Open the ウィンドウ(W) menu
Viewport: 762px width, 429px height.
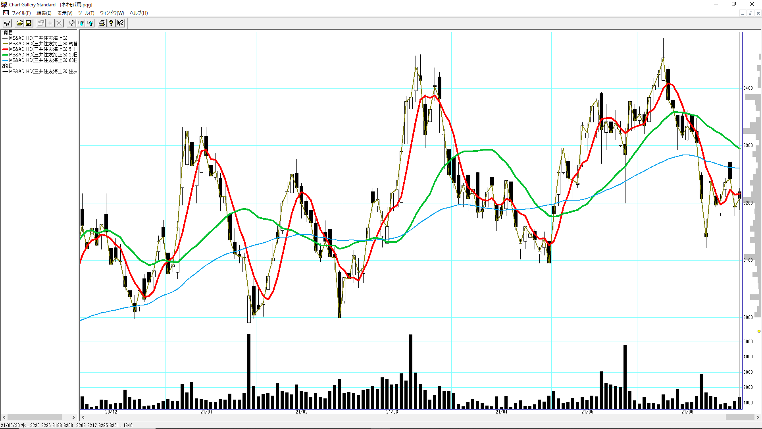click(x=112, y=13)
